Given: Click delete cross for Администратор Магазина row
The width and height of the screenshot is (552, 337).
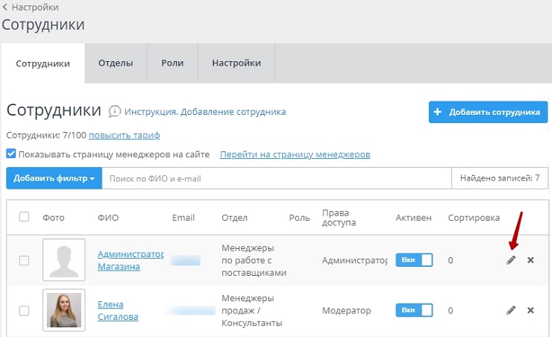Looking at the screenshot, I should [x=530, y=260].
